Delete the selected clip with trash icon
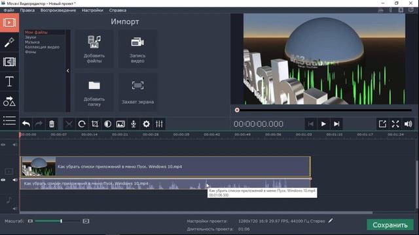 tap(52, 124)
